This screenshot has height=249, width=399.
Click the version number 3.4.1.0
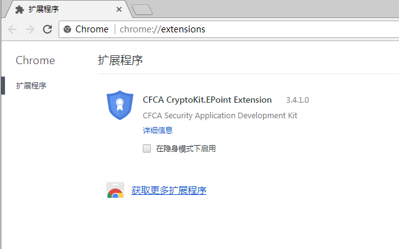(x=297, y=100)
